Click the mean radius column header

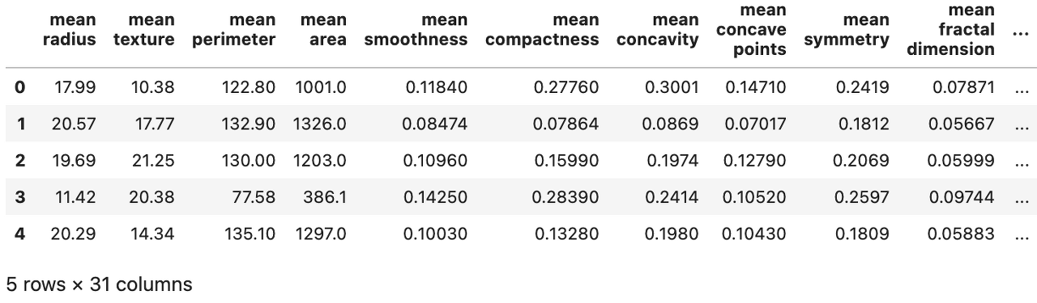[69, 29]
